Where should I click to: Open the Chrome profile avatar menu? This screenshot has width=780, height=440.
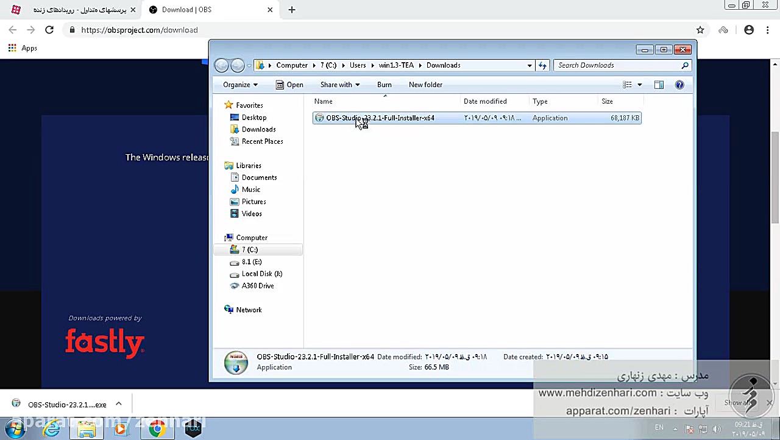click(749, 30)
